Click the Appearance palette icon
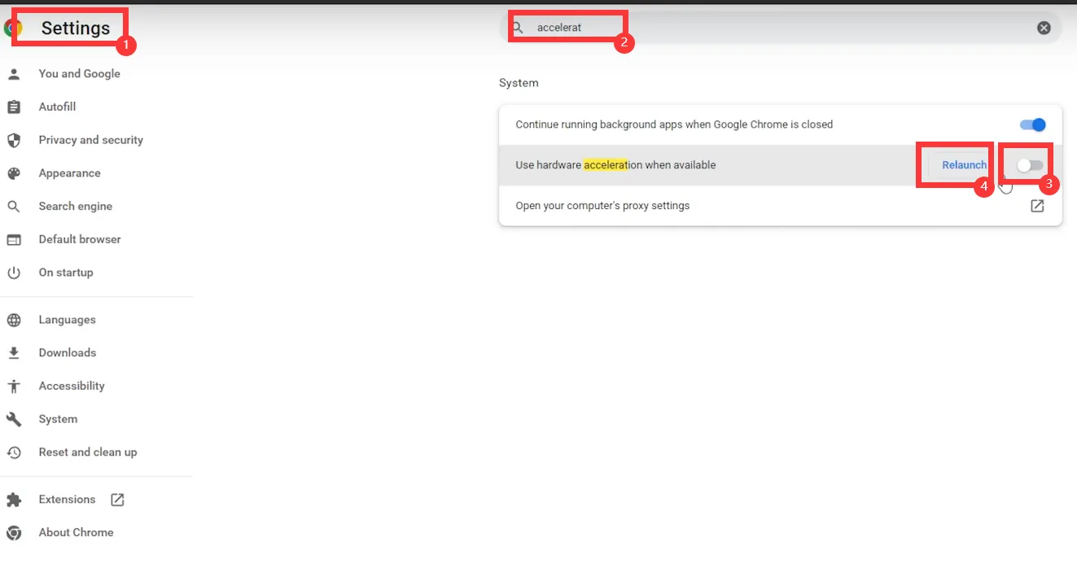Image resolution: width=1077 pixels, height=572 pixels. pos(14,173)
